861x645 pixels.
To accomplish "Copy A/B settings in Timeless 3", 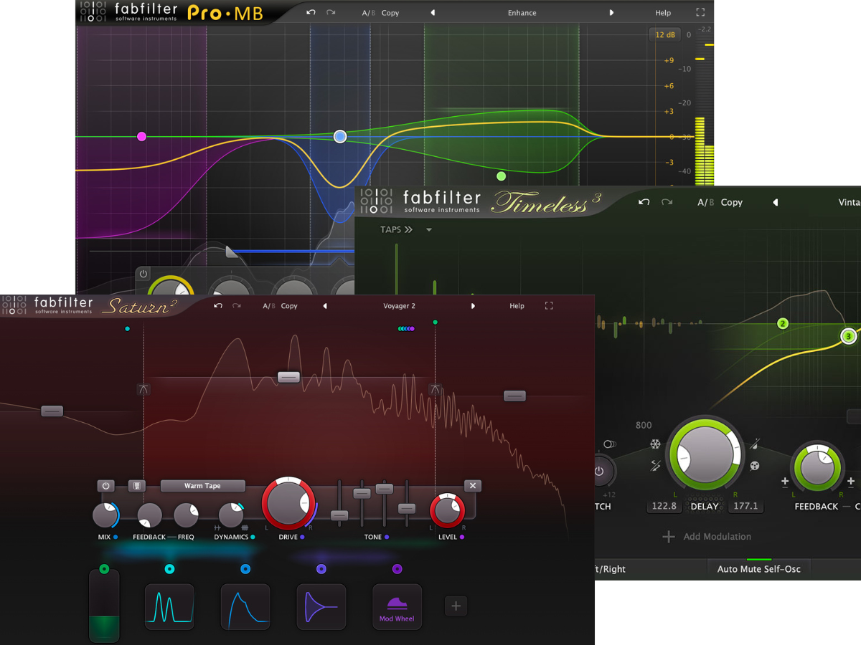I will (x=732, y=203).
